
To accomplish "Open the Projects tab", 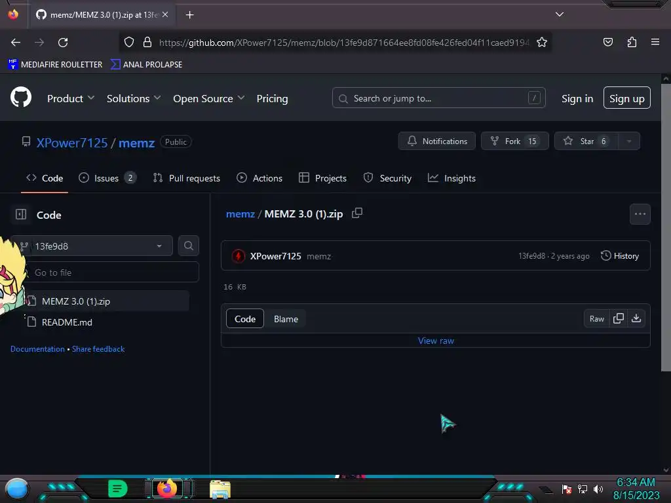I will [322, 178].
